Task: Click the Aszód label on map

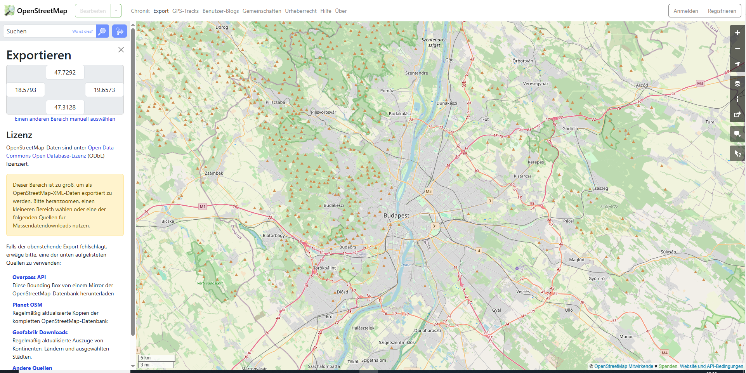Action: click(642, 85)
